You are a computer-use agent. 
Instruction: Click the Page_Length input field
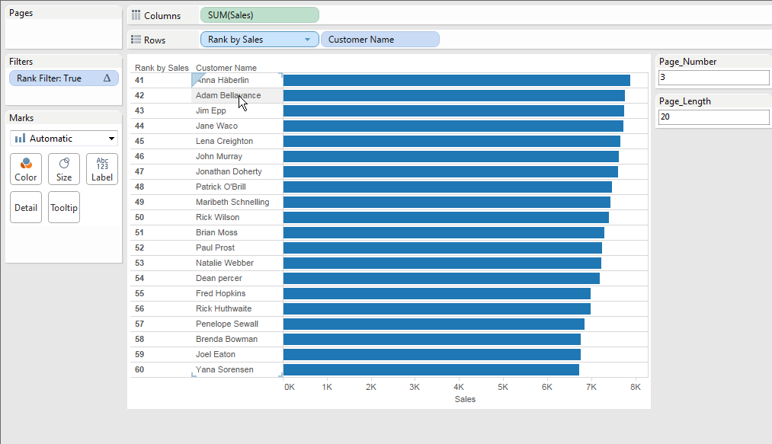click(714, 117)
